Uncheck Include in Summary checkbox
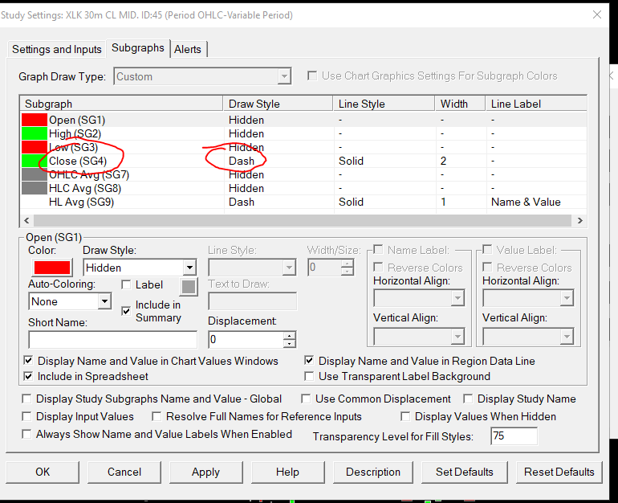 (x=126, y=311)
